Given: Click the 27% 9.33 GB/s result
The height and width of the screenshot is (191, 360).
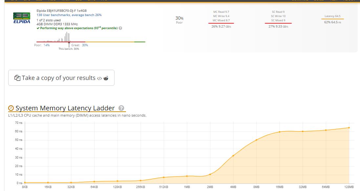Looking at the screenshot, I should pyautogui.click(x=278, y=26).
